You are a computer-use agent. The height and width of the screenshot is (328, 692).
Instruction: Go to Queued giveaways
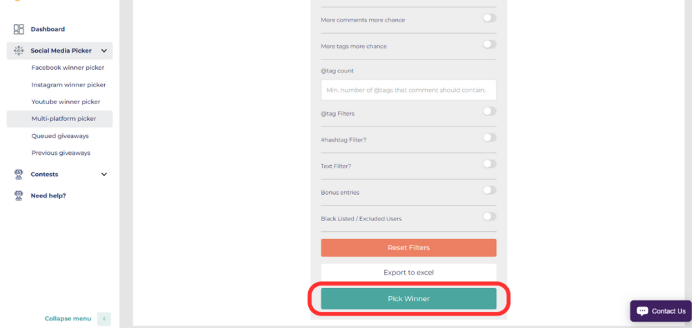[x=59, y=136]
